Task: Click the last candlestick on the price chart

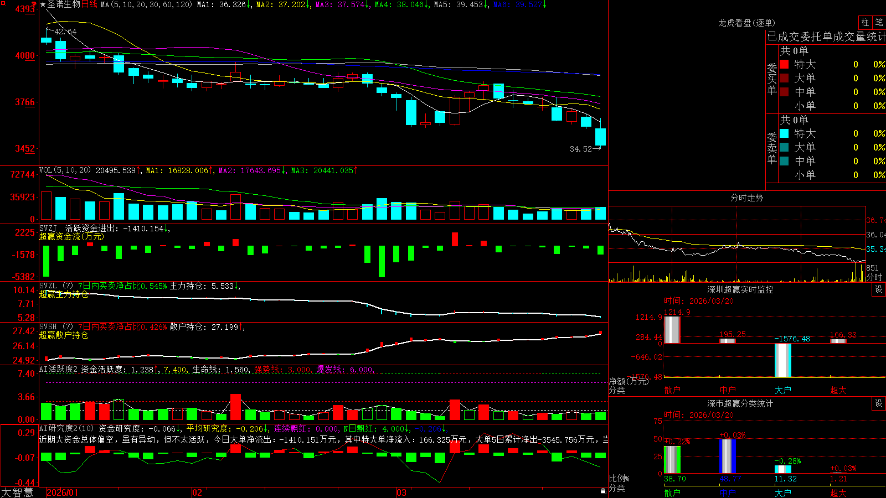Action: click(x=600, y=136)
